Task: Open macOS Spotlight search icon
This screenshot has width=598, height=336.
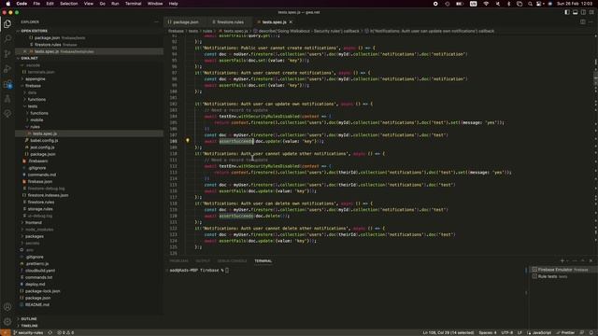Action: coord(530,4)
